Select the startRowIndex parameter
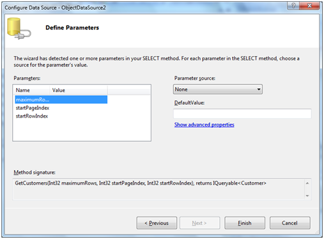Viewport: 324px width, 239px height. point(32,116)
